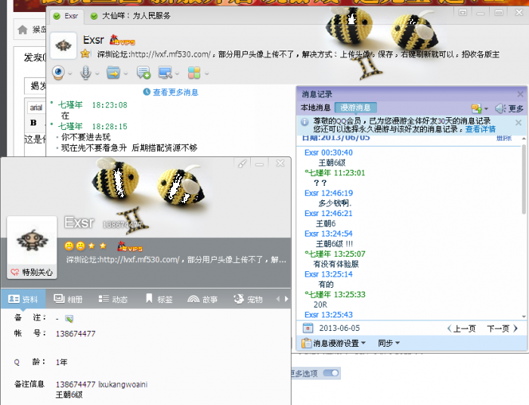529x405 pixels.
Task: Click message 现在先不要着急升 in chat
Action: pos(129,147)
